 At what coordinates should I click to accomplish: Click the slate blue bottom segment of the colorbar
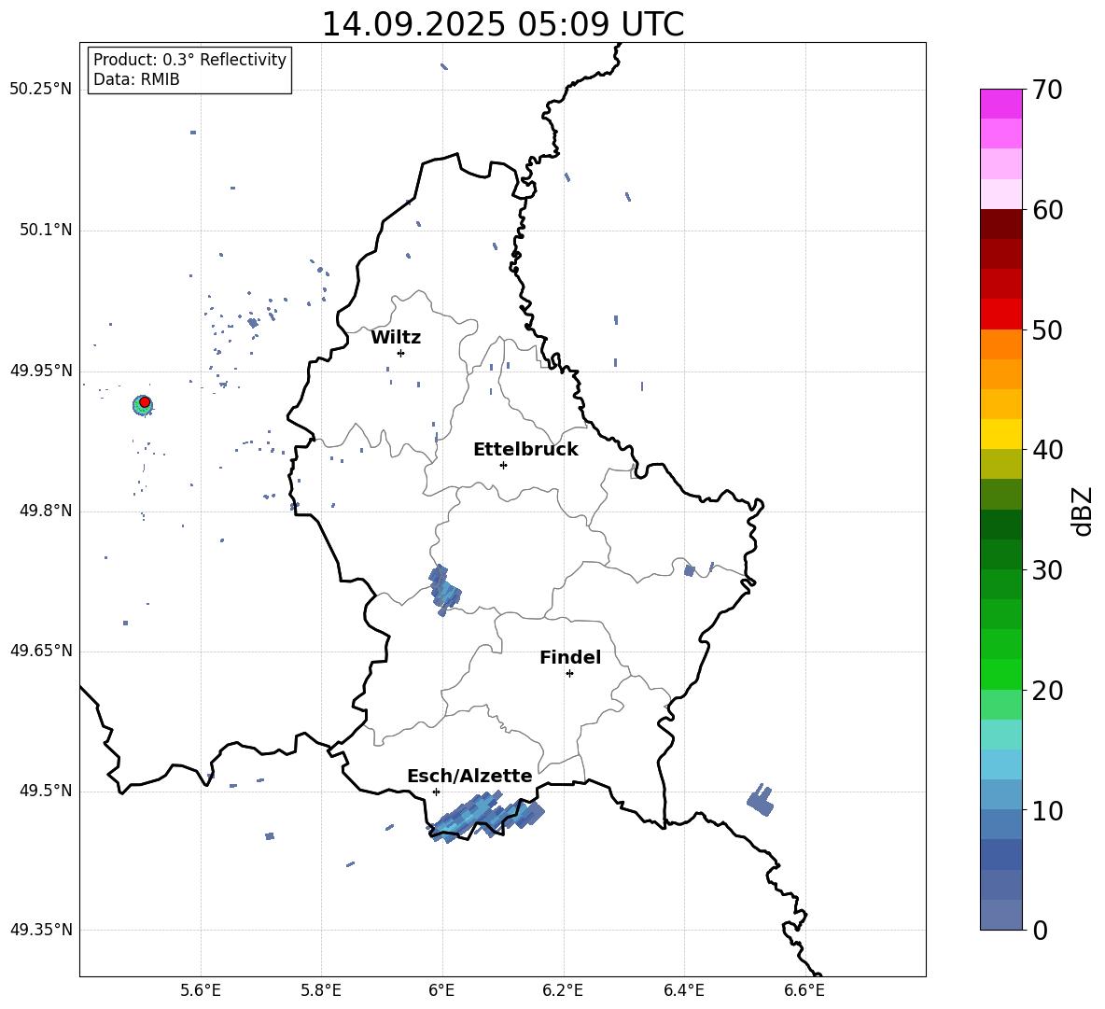pos(1001,915)
